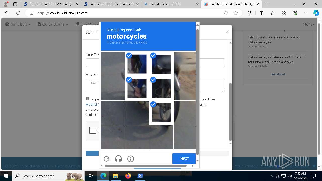Click the comment text area
Image resolution: width=322 pixels, height=181 pixels.
coord(155,85)
